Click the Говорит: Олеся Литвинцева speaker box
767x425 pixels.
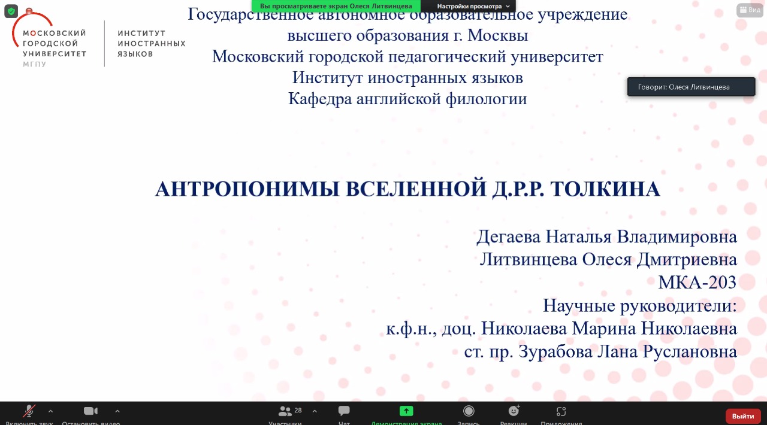[x=691, y=87]
